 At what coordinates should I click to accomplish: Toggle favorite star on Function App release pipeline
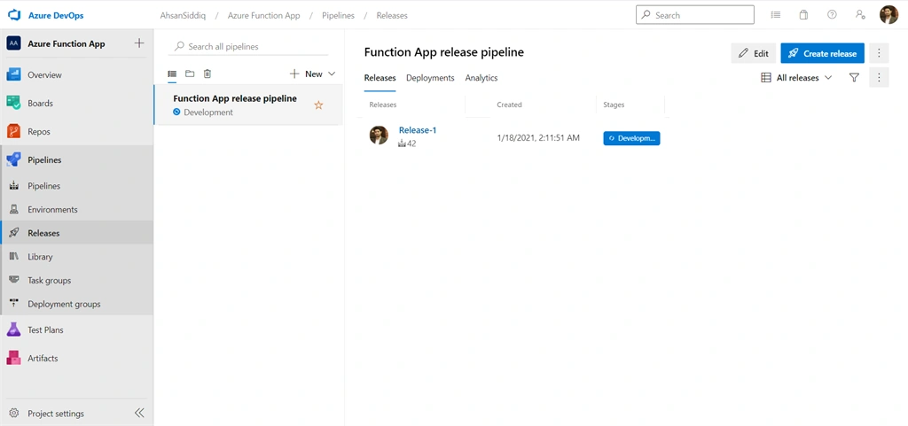pyautogui.click(x=318, y=105)
